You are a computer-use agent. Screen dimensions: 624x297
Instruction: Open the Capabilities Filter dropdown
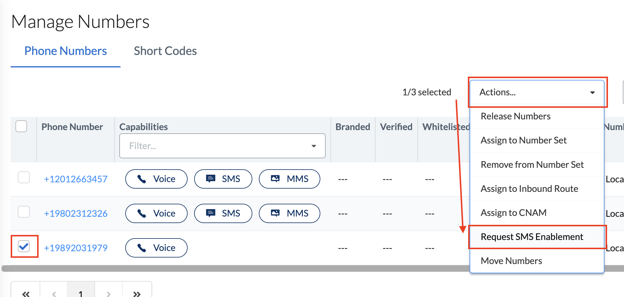pyautogui.click(x=222, y=146)
